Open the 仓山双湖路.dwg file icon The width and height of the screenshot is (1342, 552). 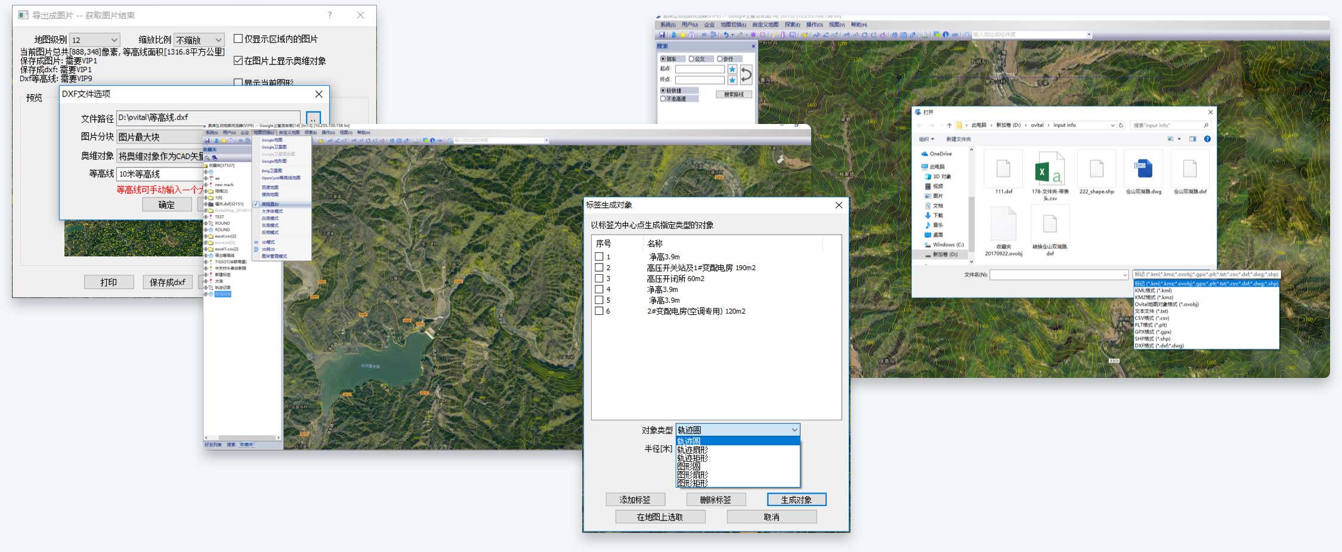[1143, 169]
